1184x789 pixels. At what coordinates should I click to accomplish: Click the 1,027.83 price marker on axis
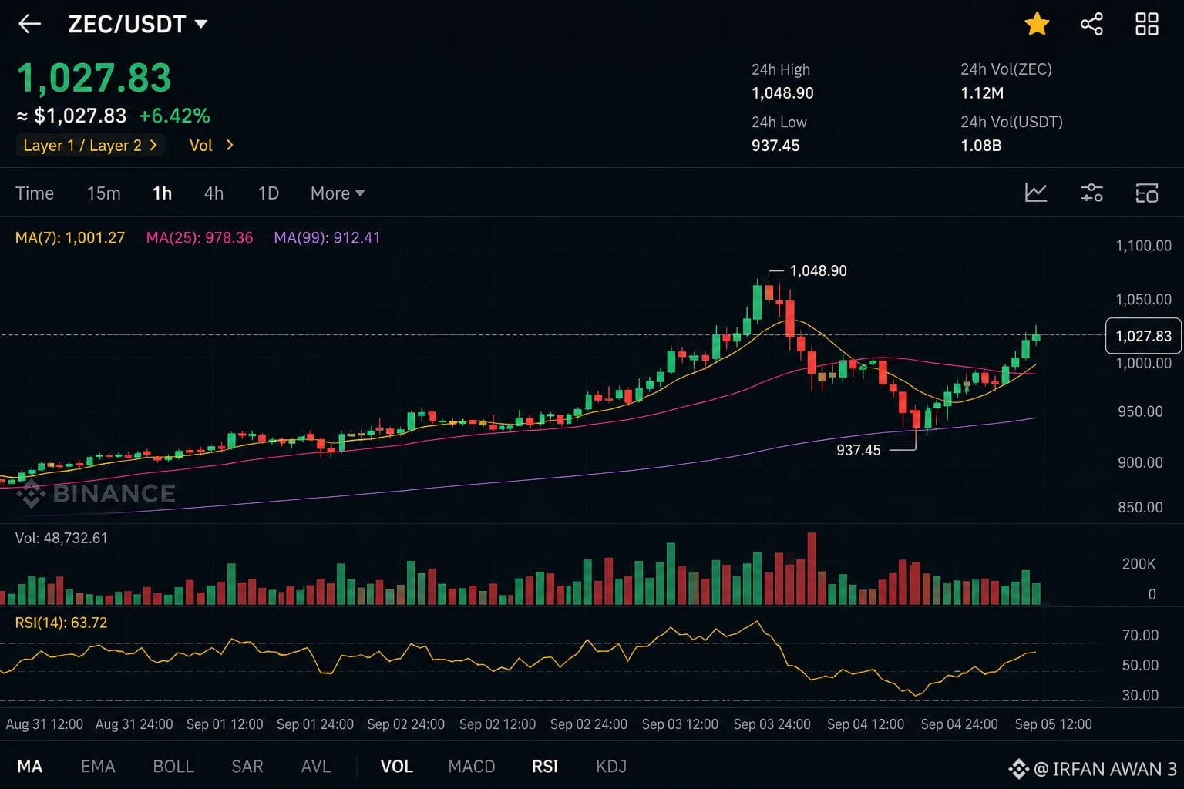[1143, 336]
